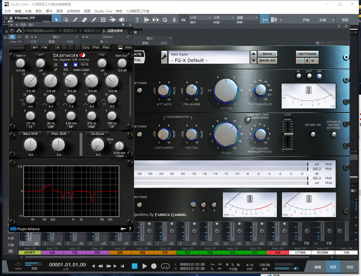Select the Eraser tool
The height and width of the screenshot is (276, 361).
[x=85, y=20]
